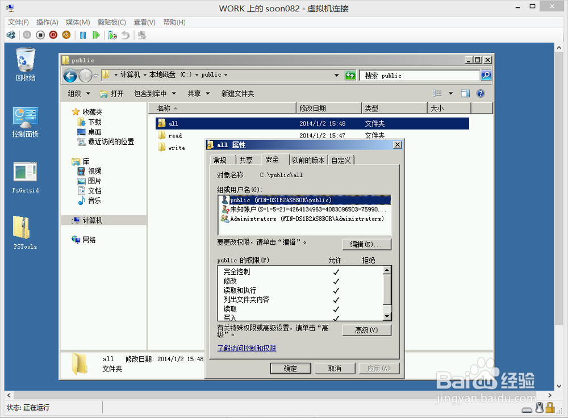Viewport: 568px width, 418px height.
Task: Click 新建文件夹 in the toolbar
Action: point(237,94)
